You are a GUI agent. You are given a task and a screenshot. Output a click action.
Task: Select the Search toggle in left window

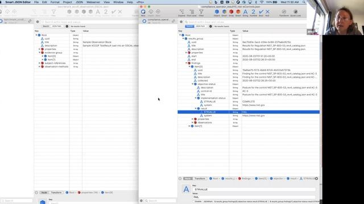pos(45,27)
